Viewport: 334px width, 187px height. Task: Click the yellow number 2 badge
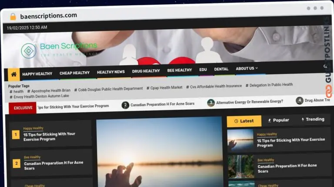(x=17, y=163)
